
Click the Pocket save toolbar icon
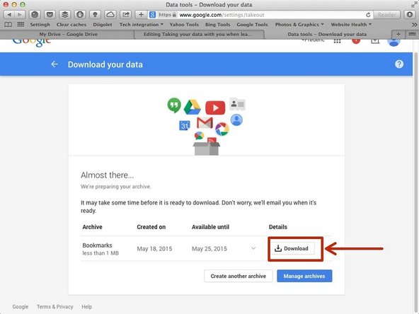coord(50,15)
